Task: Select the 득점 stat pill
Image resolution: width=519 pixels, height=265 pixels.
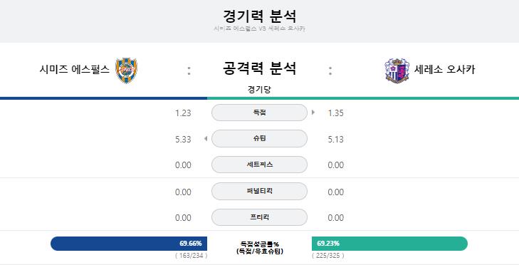Action: (x=259, y=113)
